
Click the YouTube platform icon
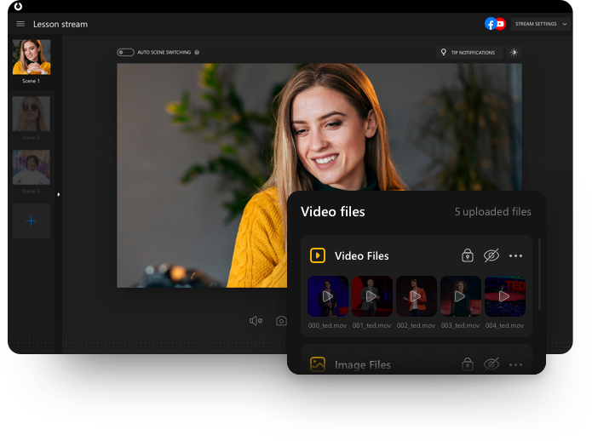[501, 24]
